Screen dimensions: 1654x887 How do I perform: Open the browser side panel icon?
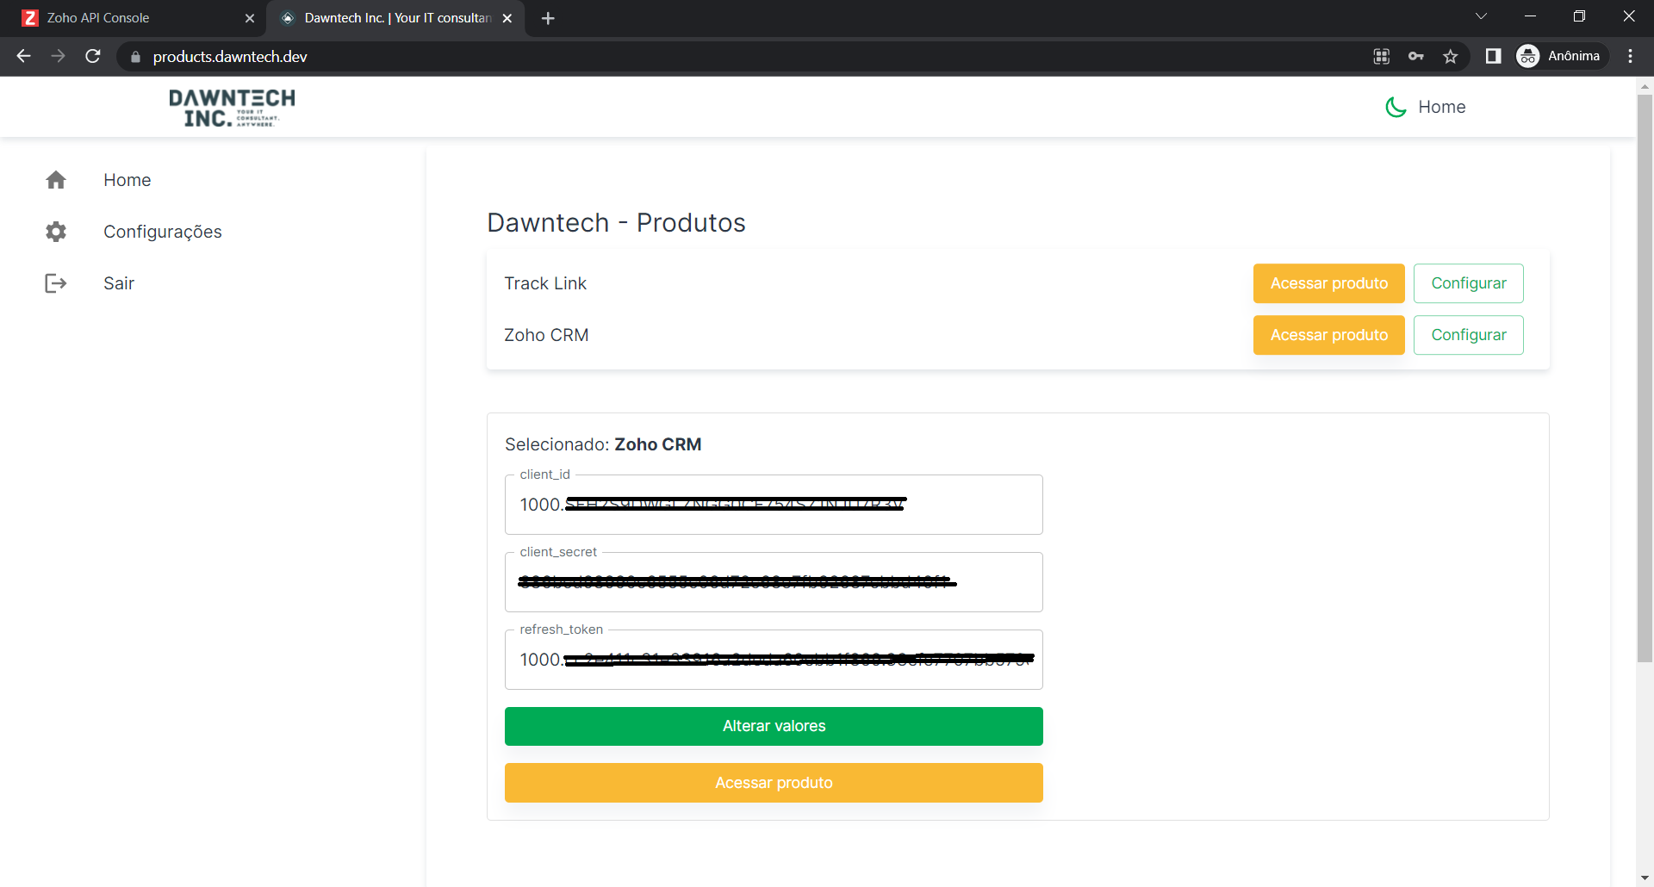1494,56
